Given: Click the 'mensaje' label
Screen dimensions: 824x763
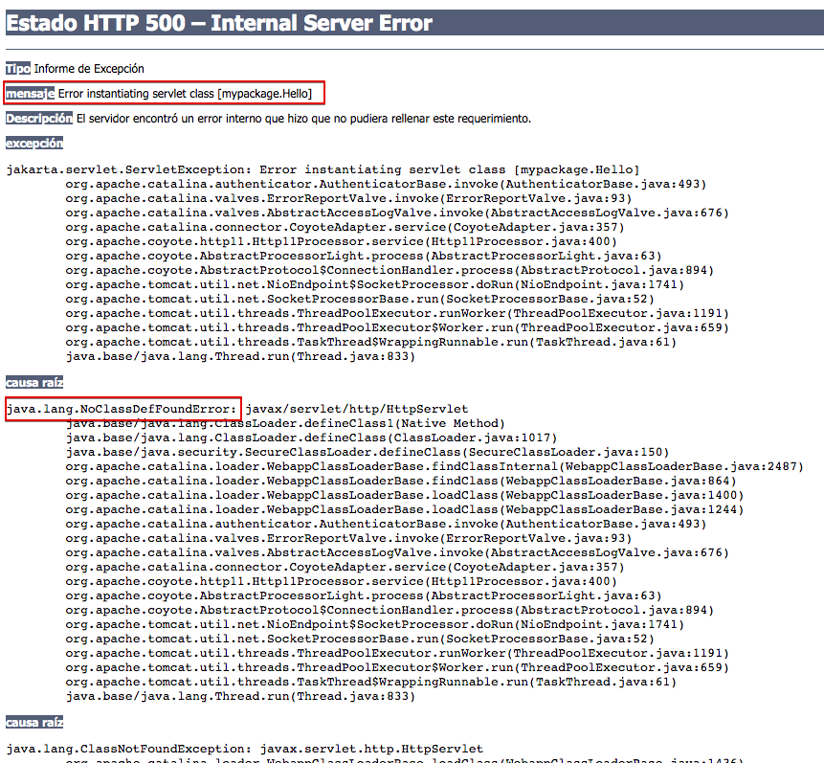Looking at the screenshot, I should pos(30,94).
